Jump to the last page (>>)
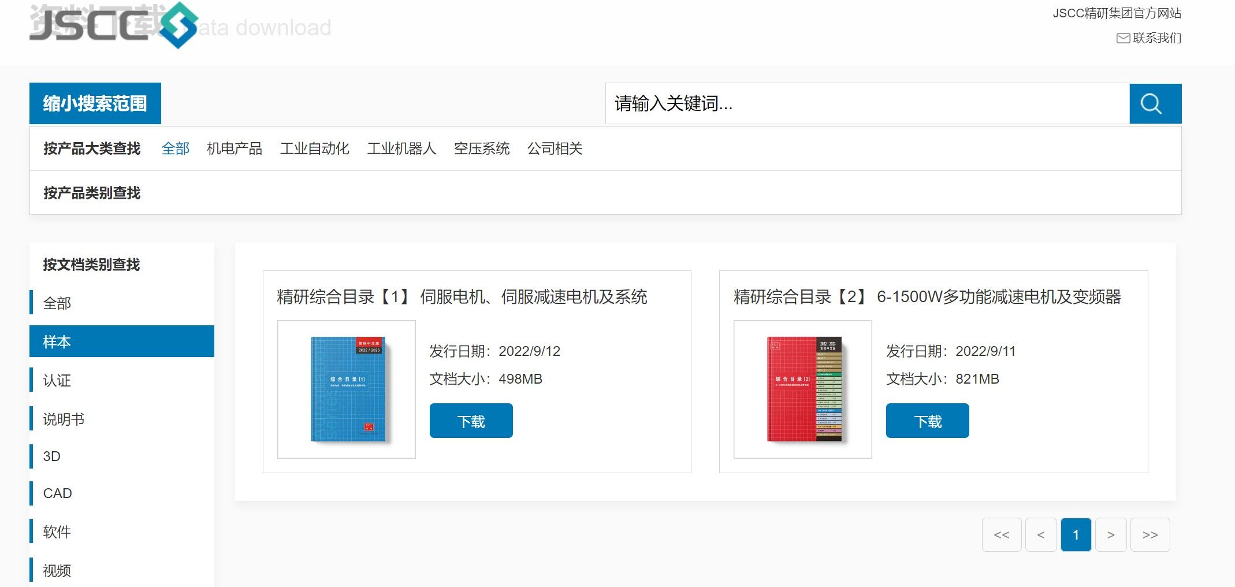 pos(1150,535)
